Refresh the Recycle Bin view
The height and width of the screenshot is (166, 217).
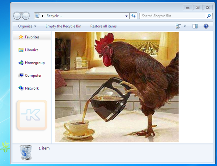[x=133, y=16]
